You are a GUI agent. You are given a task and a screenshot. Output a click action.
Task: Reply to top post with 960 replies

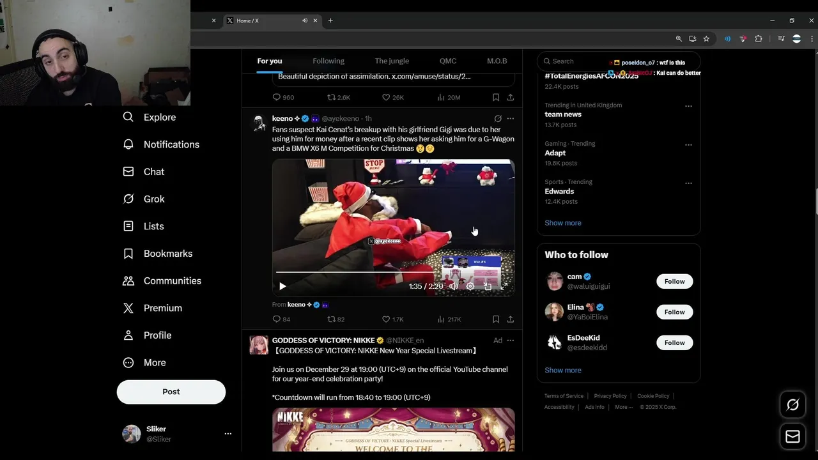pyautogui.click(x=283, y=98)
